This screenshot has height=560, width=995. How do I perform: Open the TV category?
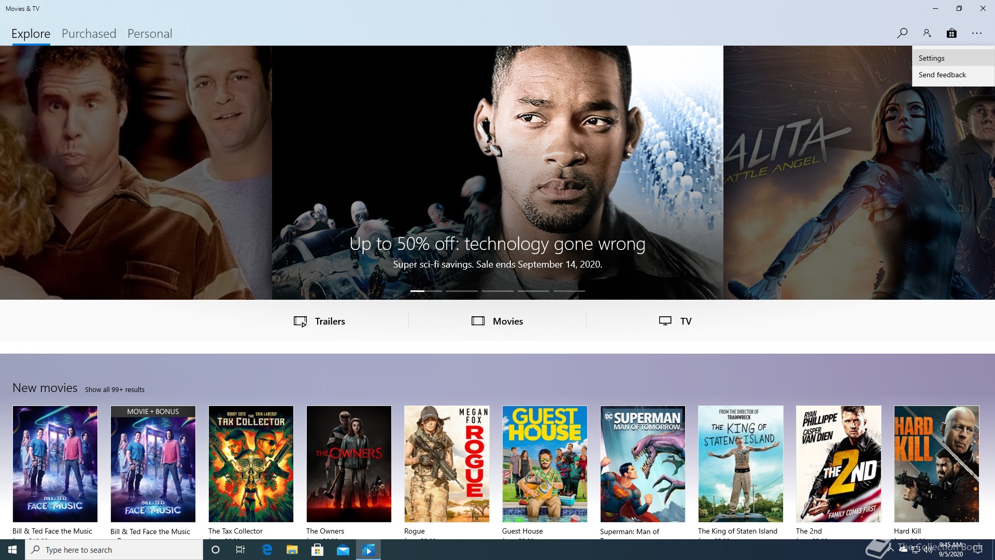[x=675, y=321]
